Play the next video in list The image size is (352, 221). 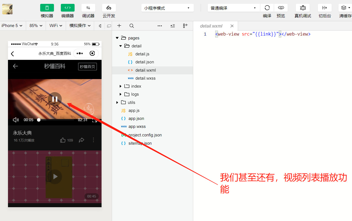point(55,176)
